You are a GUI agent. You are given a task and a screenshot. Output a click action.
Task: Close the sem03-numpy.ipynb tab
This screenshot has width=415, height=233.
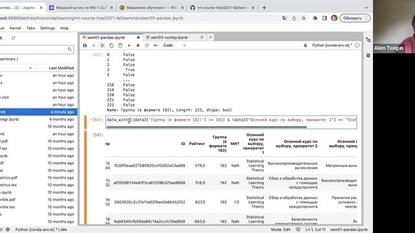[x=202, y=38]
